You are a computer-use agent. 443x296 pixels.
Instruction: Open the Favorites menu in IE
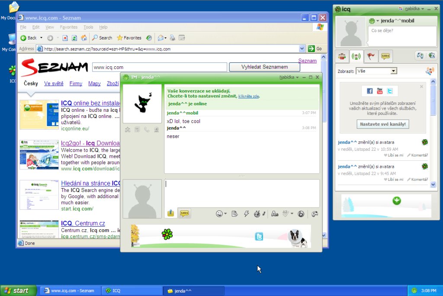point(69,27)
